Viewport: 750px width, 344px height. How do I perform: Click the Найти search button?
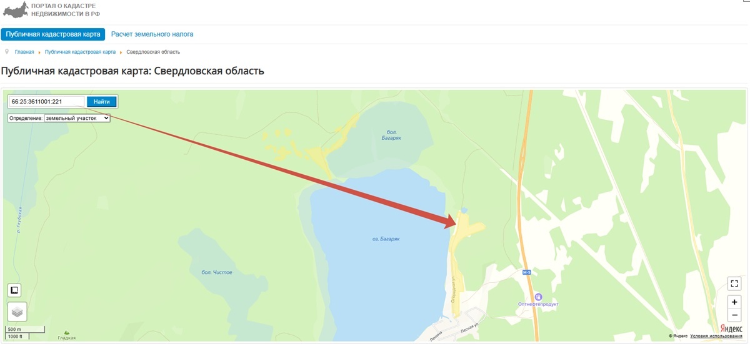(x=102, y=102)
